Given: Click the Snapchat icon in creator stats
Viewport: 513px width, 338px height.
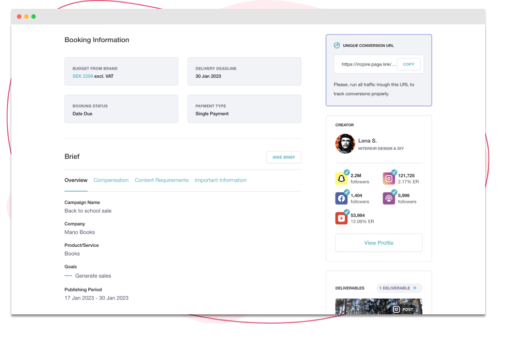Looking at the screenshot, I should tap(341, 178).
